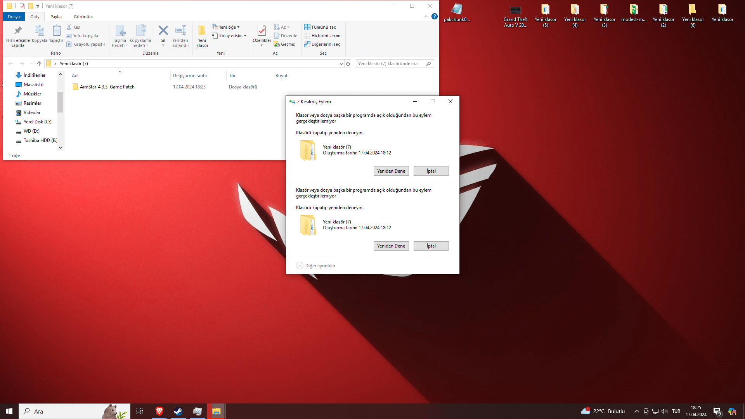Screen dimensions: 745x419
Task: Click navigation pane scrollbar down arrow
Action: pyautogui.click(x=60, y=147)
